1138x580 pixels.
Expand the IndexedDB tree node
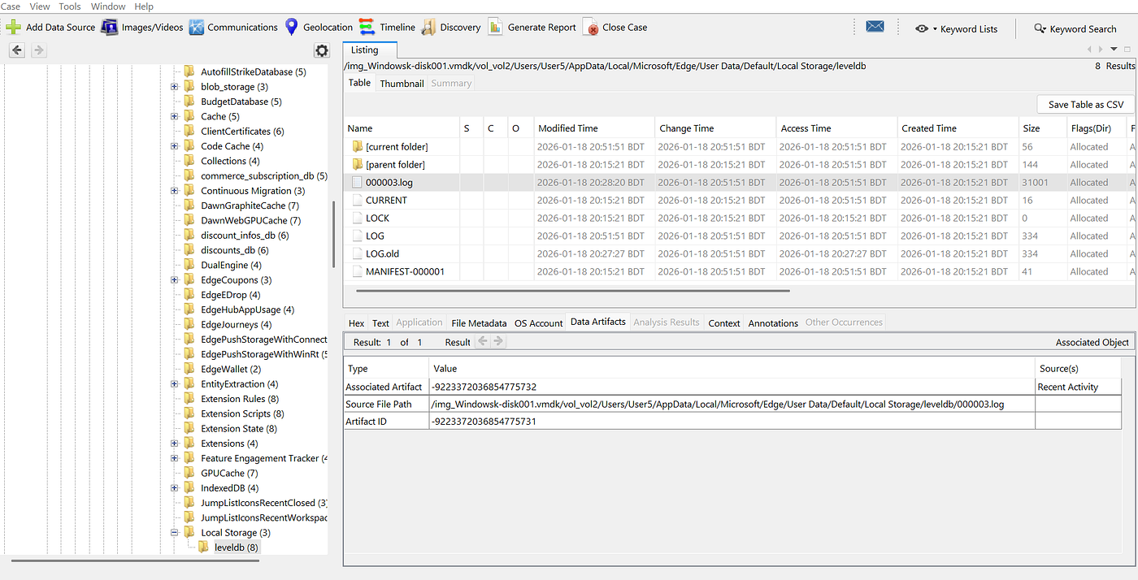tap(174, 487)
